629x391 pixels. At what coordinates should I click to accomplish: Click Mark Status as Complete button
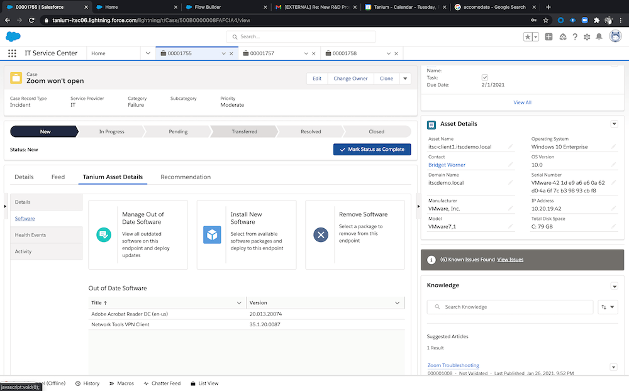372,150
